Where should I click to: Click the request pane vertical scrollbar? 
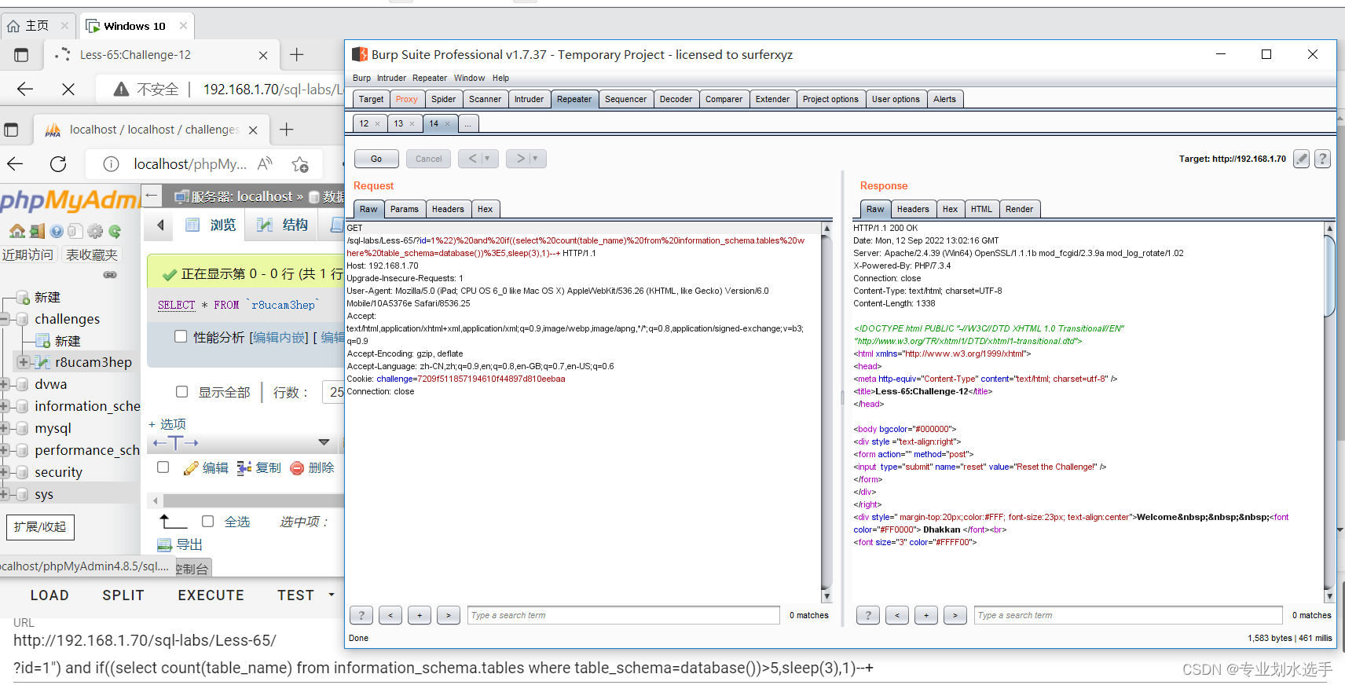(826, 412)
